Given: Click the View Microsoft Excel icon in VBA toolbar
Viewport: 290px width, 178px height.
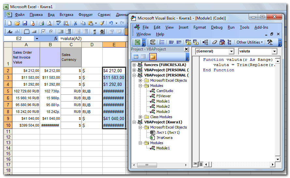Looking at the screenshot, I should point(138,42).
